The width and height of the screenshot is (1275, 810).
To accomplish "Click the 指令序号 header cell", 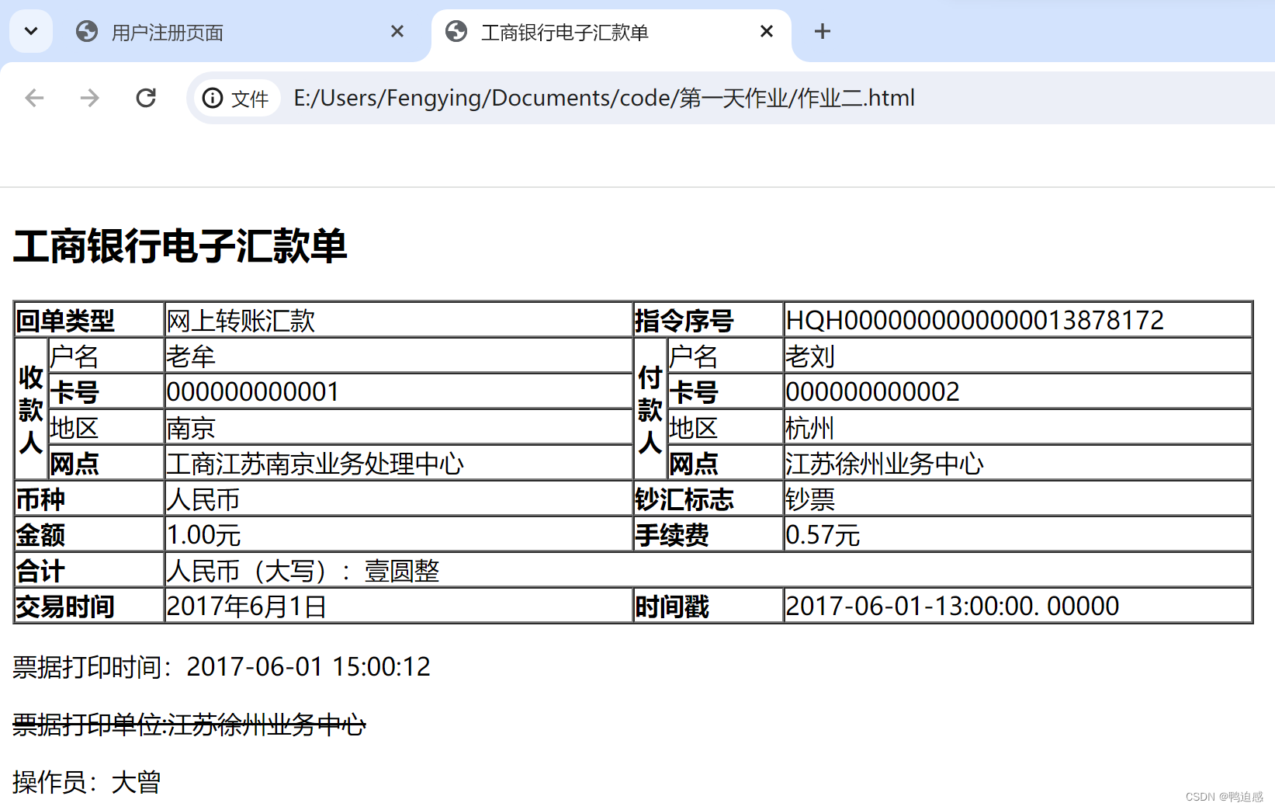I will click(x=709, y=319).
